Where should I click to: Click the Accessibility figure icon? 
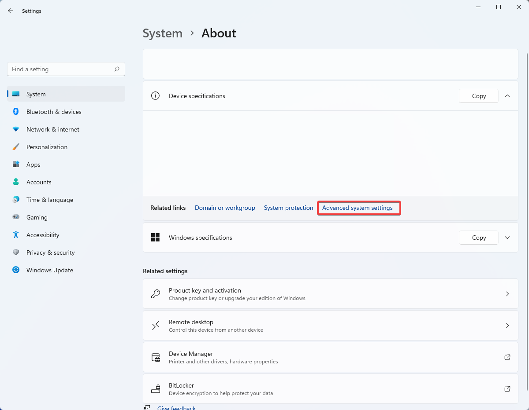(16, 235)
